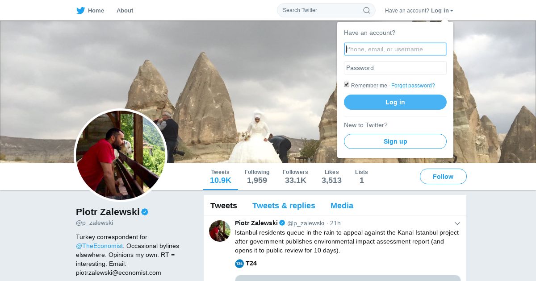
Task: Click the small avatar beside the tweet
Action: 220,231
